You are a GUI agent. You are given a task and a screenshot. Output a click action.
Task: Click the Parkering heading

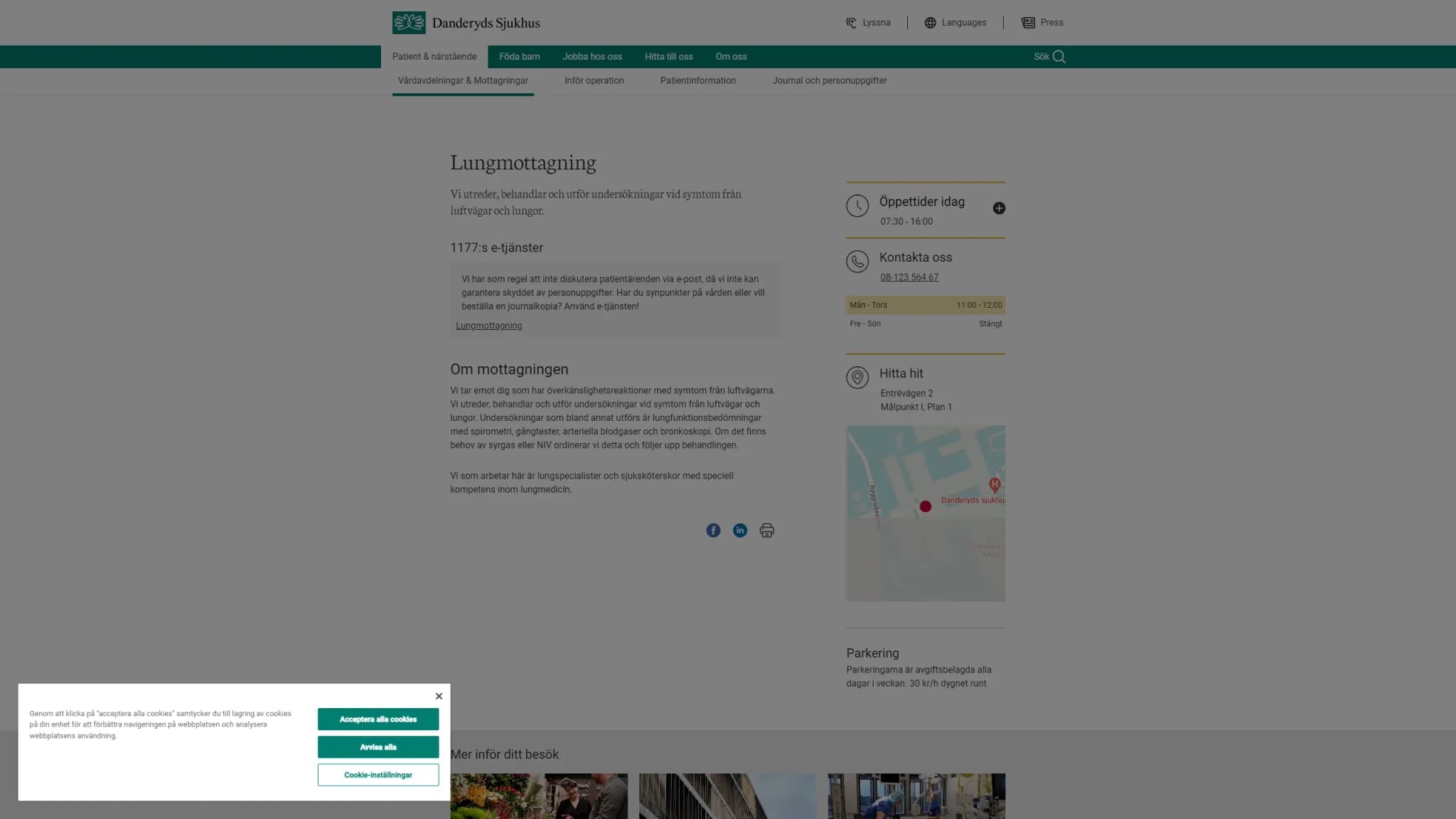point(872,653)
